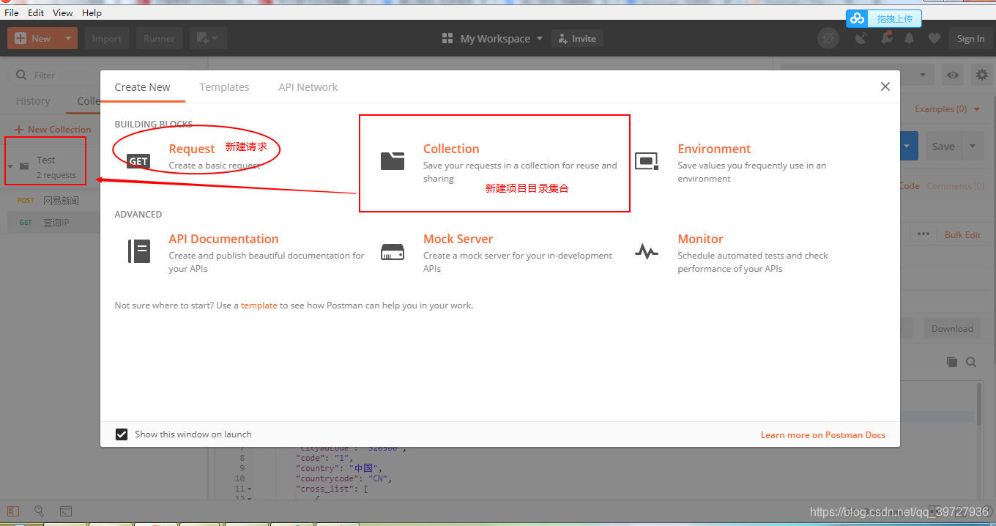Image resolution: width=996 pixels, height=526 pixels.
Task: Click the template link in the dialog
Action: (259, 305)
